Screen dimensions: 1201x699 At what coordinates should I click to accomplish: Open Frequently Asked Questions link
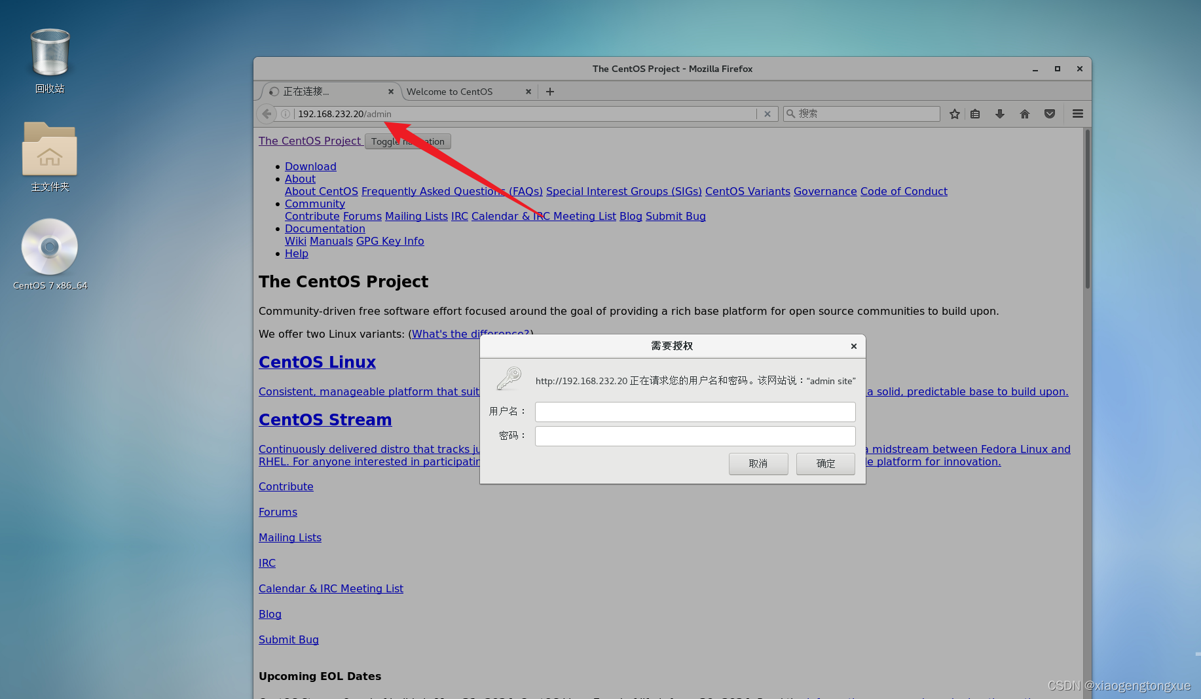452,191
